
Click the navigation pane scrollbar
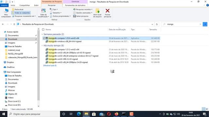pos(39,65)
